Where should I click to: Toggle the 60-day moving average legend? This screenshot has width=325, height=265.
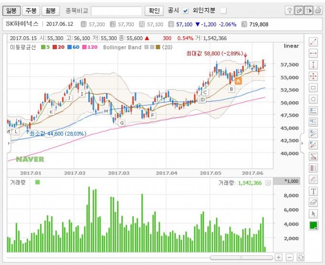point(73,47)
